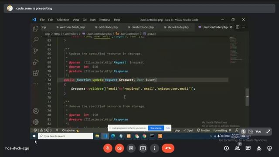Open the Run and Debug view

pyautogui.click(x=36, y=62)
